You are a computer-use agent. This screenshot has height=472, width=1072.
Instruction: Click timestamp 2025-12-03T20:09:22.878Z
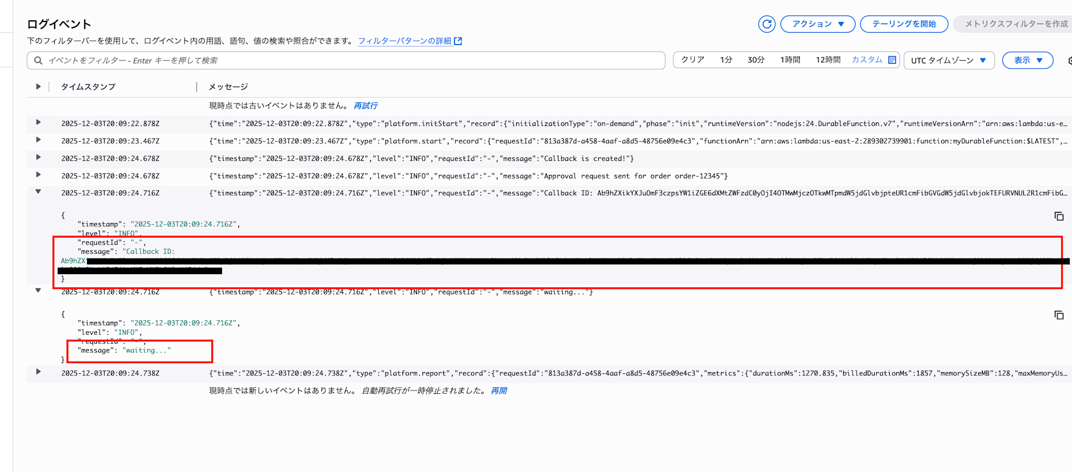[x=110, y=123]
